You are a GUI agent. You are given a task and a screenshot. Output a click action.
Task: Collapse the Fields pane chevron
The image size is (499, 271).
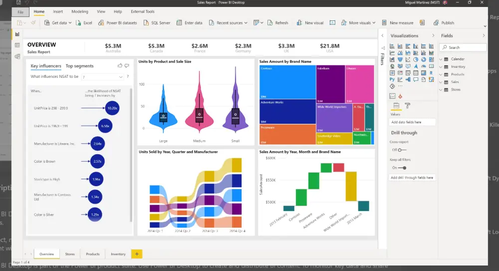[484, 35]
